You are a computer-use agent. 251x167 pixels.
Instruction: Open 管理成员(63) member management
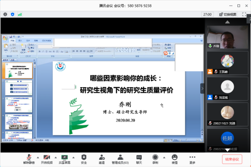(x=120, y=159)
